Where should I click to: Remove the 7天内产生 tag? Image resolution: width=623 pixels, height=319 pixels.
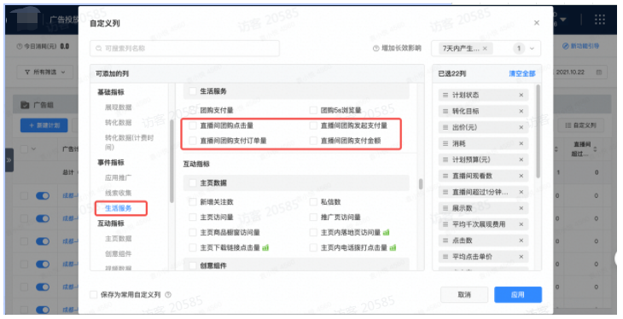pos(485,49)
